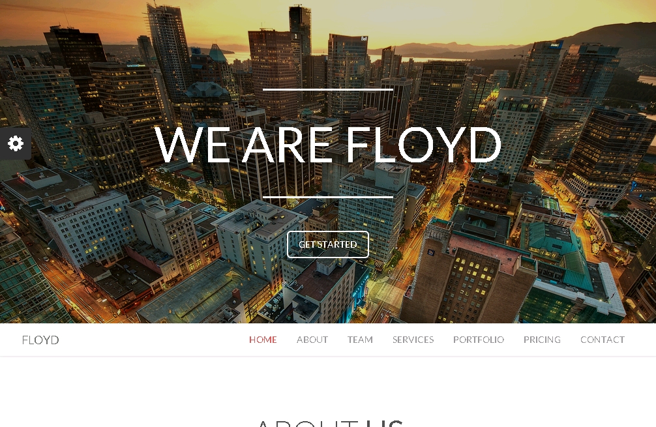Navigate to SERVICES in the navbar
The height and width of the screenshot is (427, 656).
pos(413,340)
